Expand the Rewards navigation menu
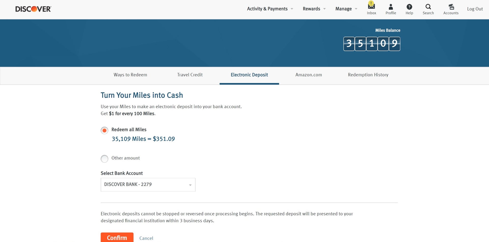 coord(311,9)
